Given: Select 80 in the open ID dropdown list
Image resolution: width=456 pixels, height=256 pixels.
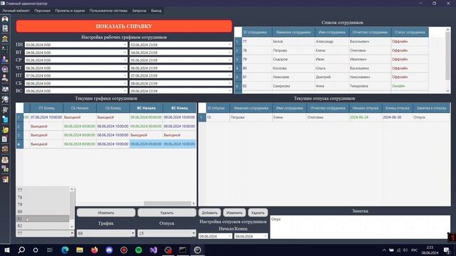Looking at the screenshot, I should coord(43,211).
